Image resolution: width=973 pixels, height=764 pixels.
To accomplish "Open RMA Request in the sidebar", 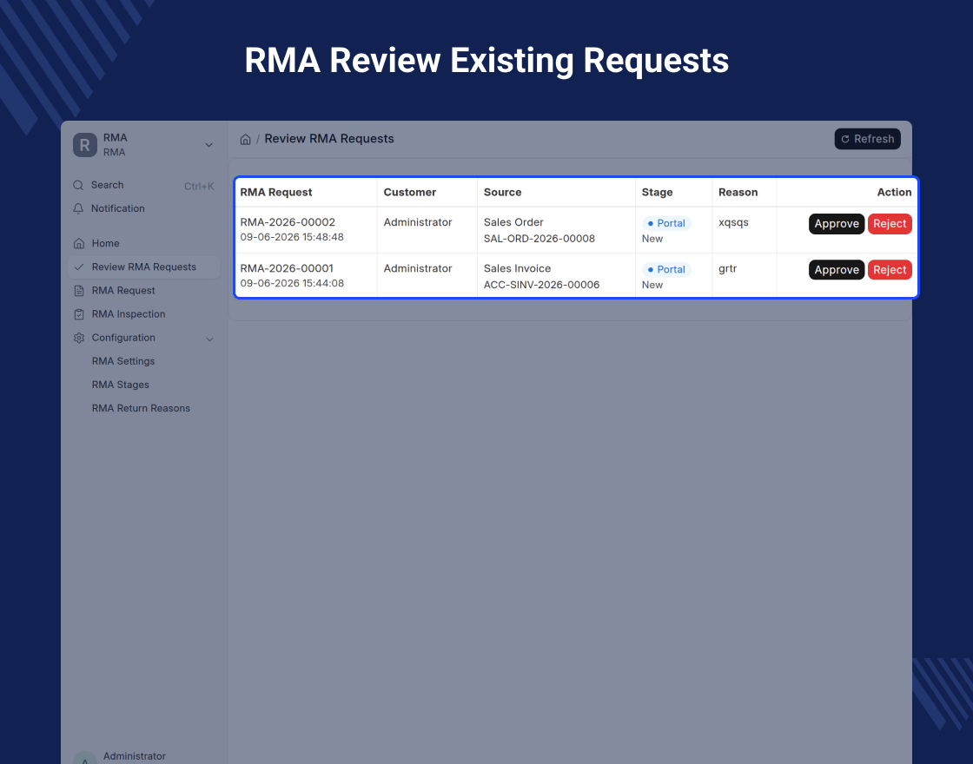I will tap(144, 291).
